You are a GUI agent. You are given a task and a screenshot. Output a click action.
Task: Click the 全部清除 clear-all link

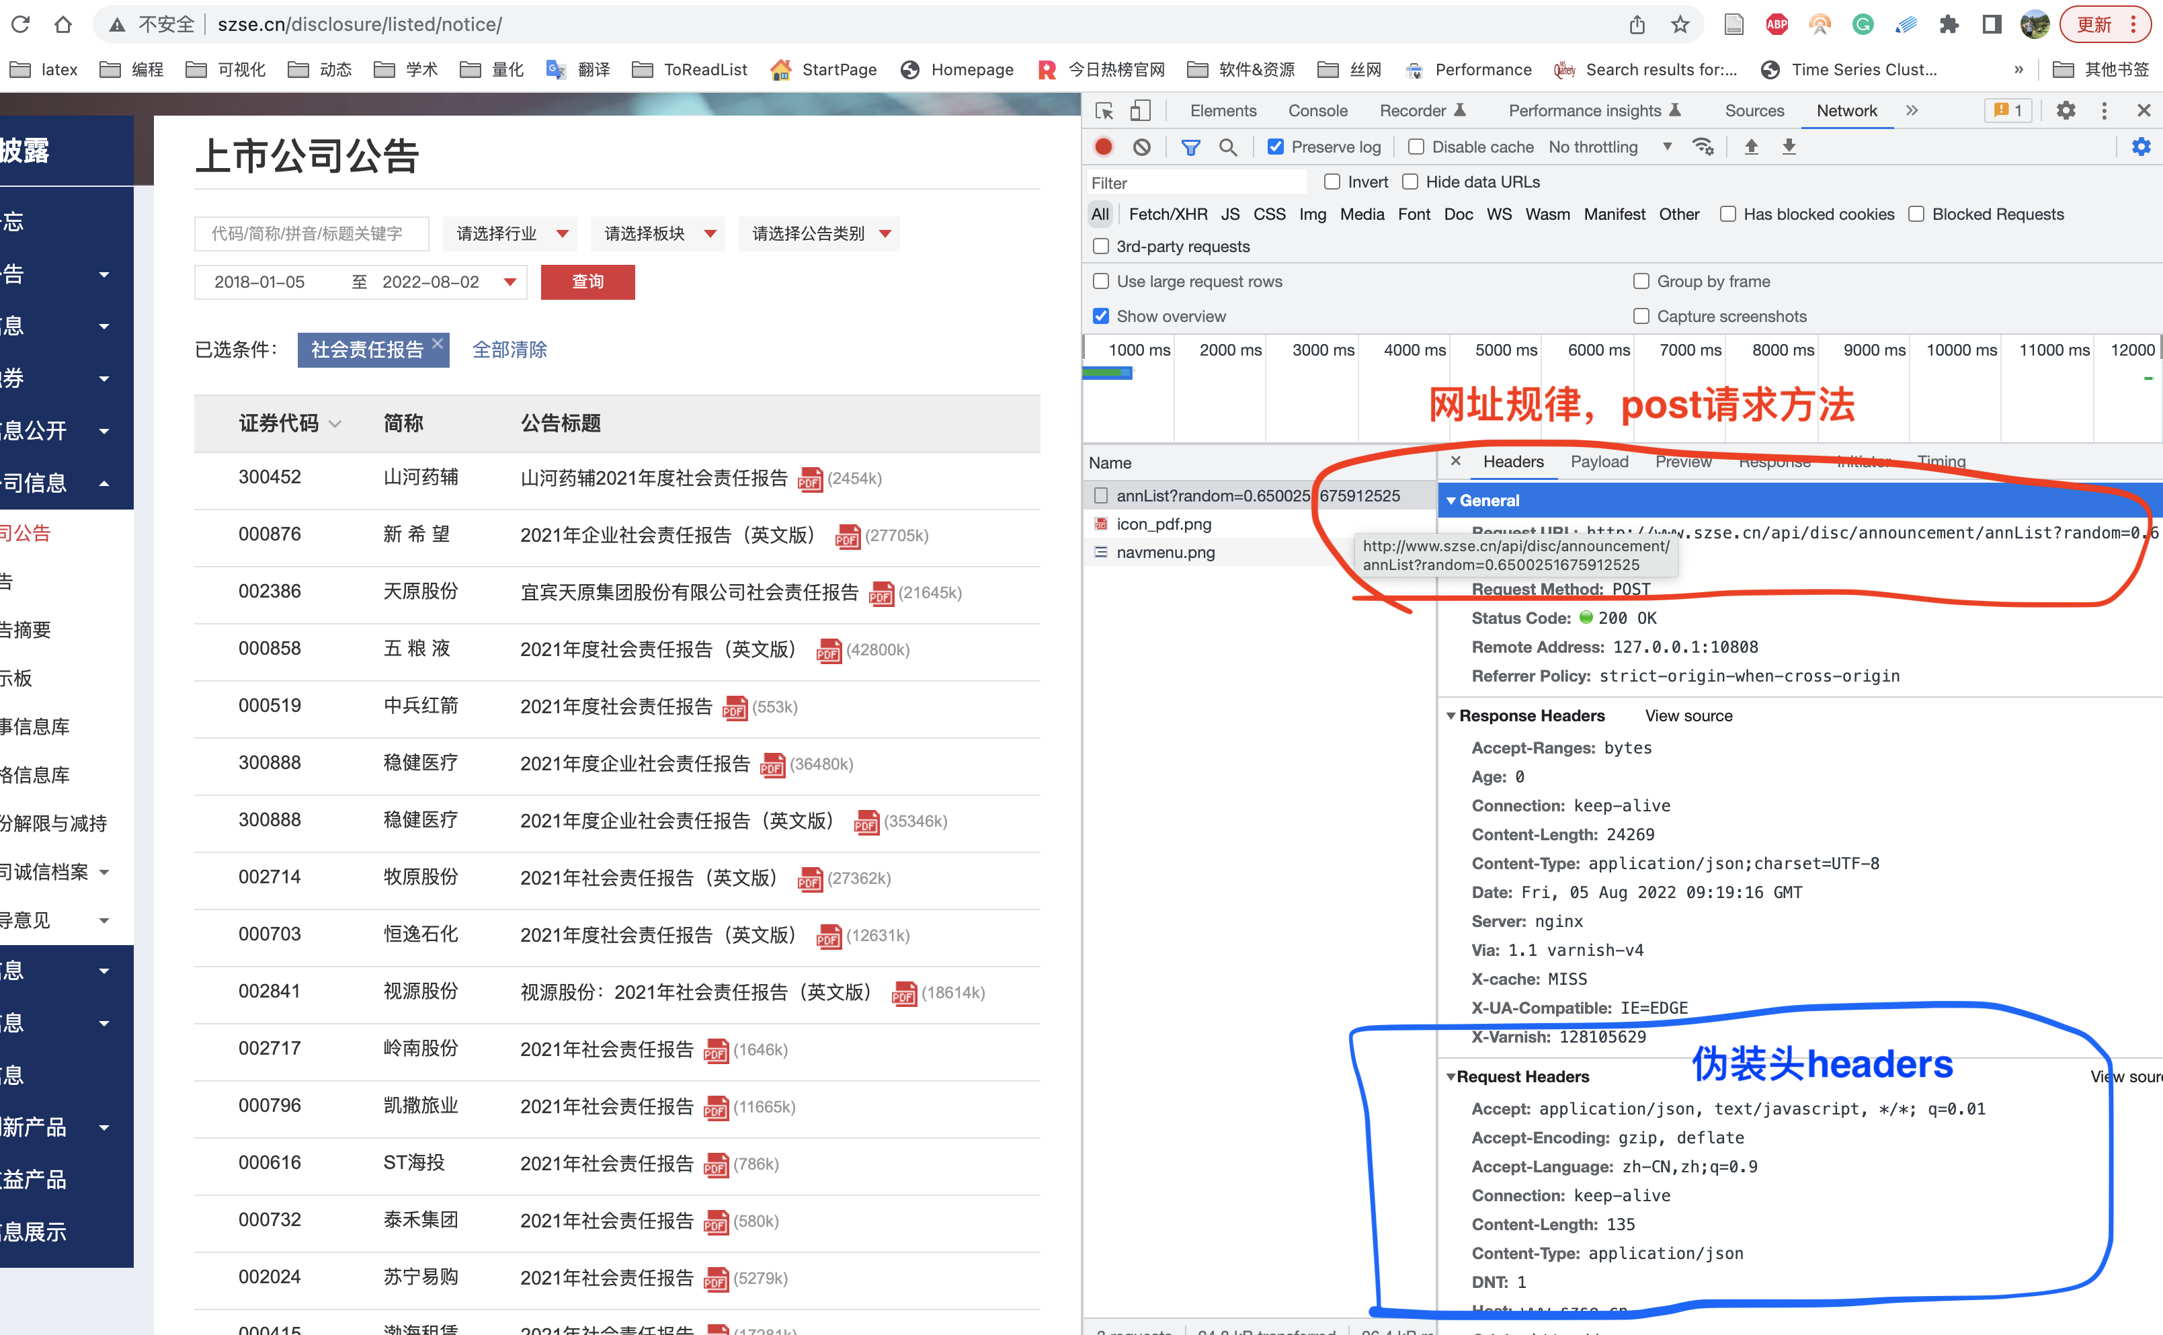click(x=509, y=350)
